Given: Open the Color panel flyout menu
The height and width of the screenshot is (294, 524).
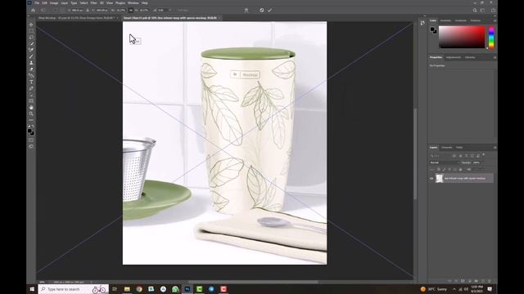Looking at the screenshot, I should (x=495, y=20).
